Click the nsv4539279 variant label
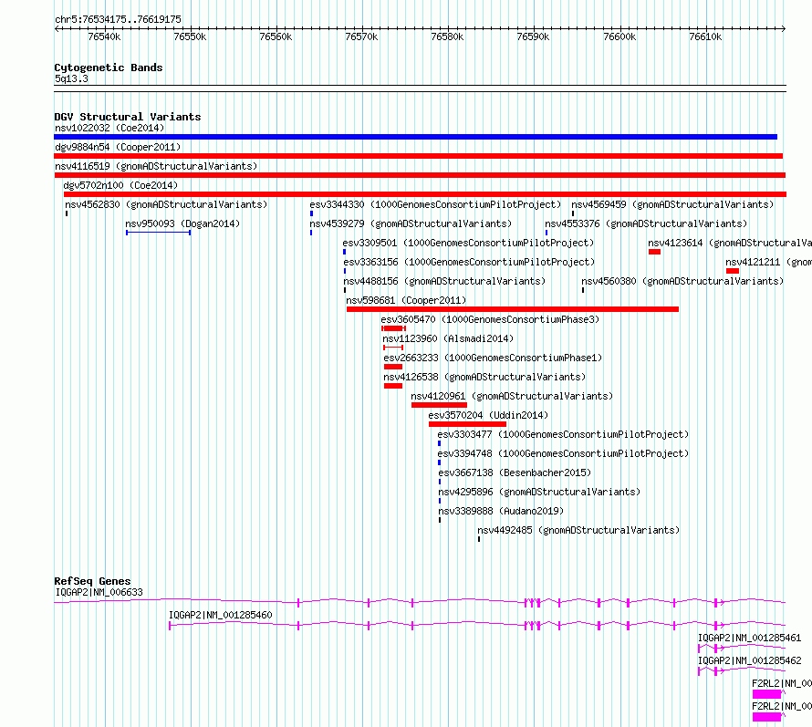812x727 pixels. (411, 223)
